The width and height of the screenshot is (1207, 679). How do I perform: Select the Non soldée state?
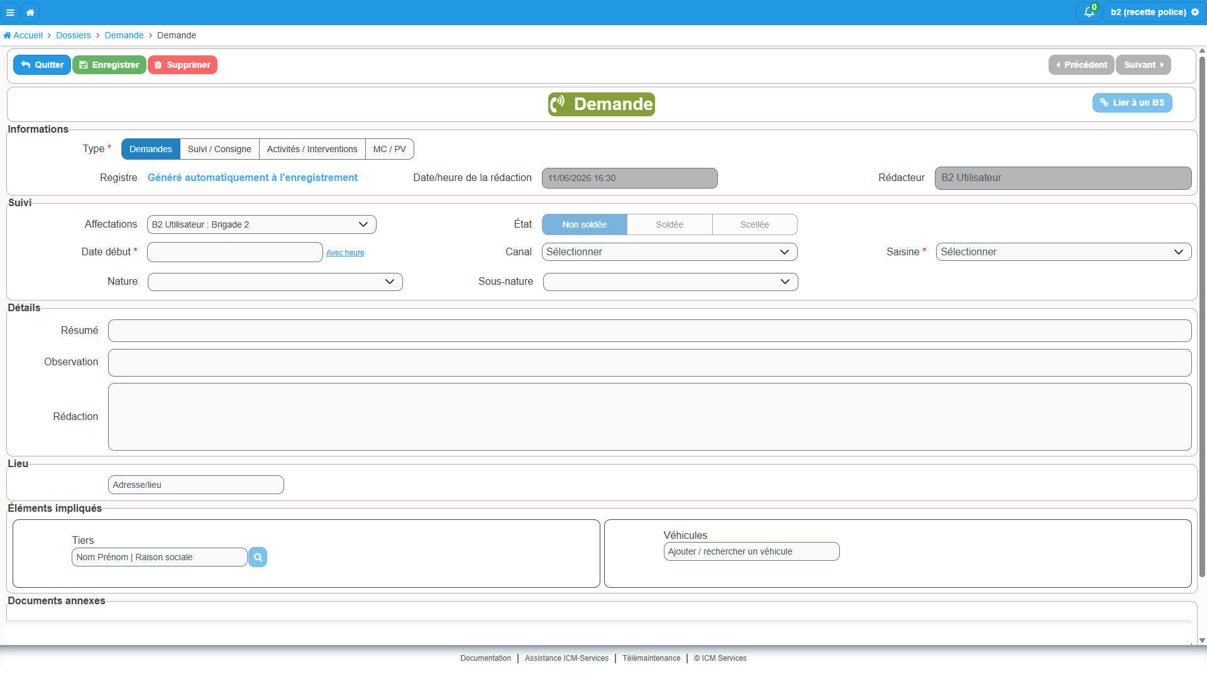click(x=585, y=224)
